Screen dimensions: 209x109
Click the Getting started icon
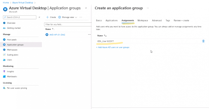point(4,28)
